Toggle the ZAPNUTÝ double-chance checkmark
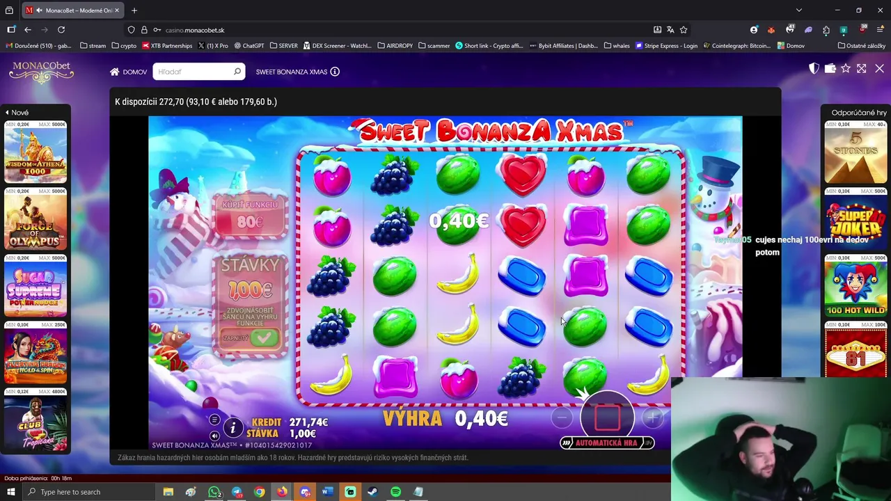Screen dimensions: 891x501 coord(264,338)
